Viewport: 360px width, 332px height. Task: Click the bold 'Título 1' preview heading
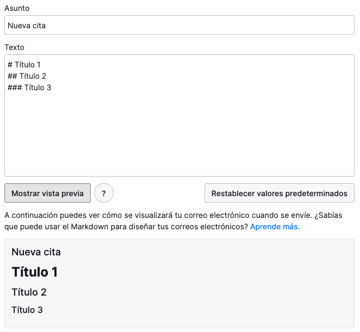point(35,272)
